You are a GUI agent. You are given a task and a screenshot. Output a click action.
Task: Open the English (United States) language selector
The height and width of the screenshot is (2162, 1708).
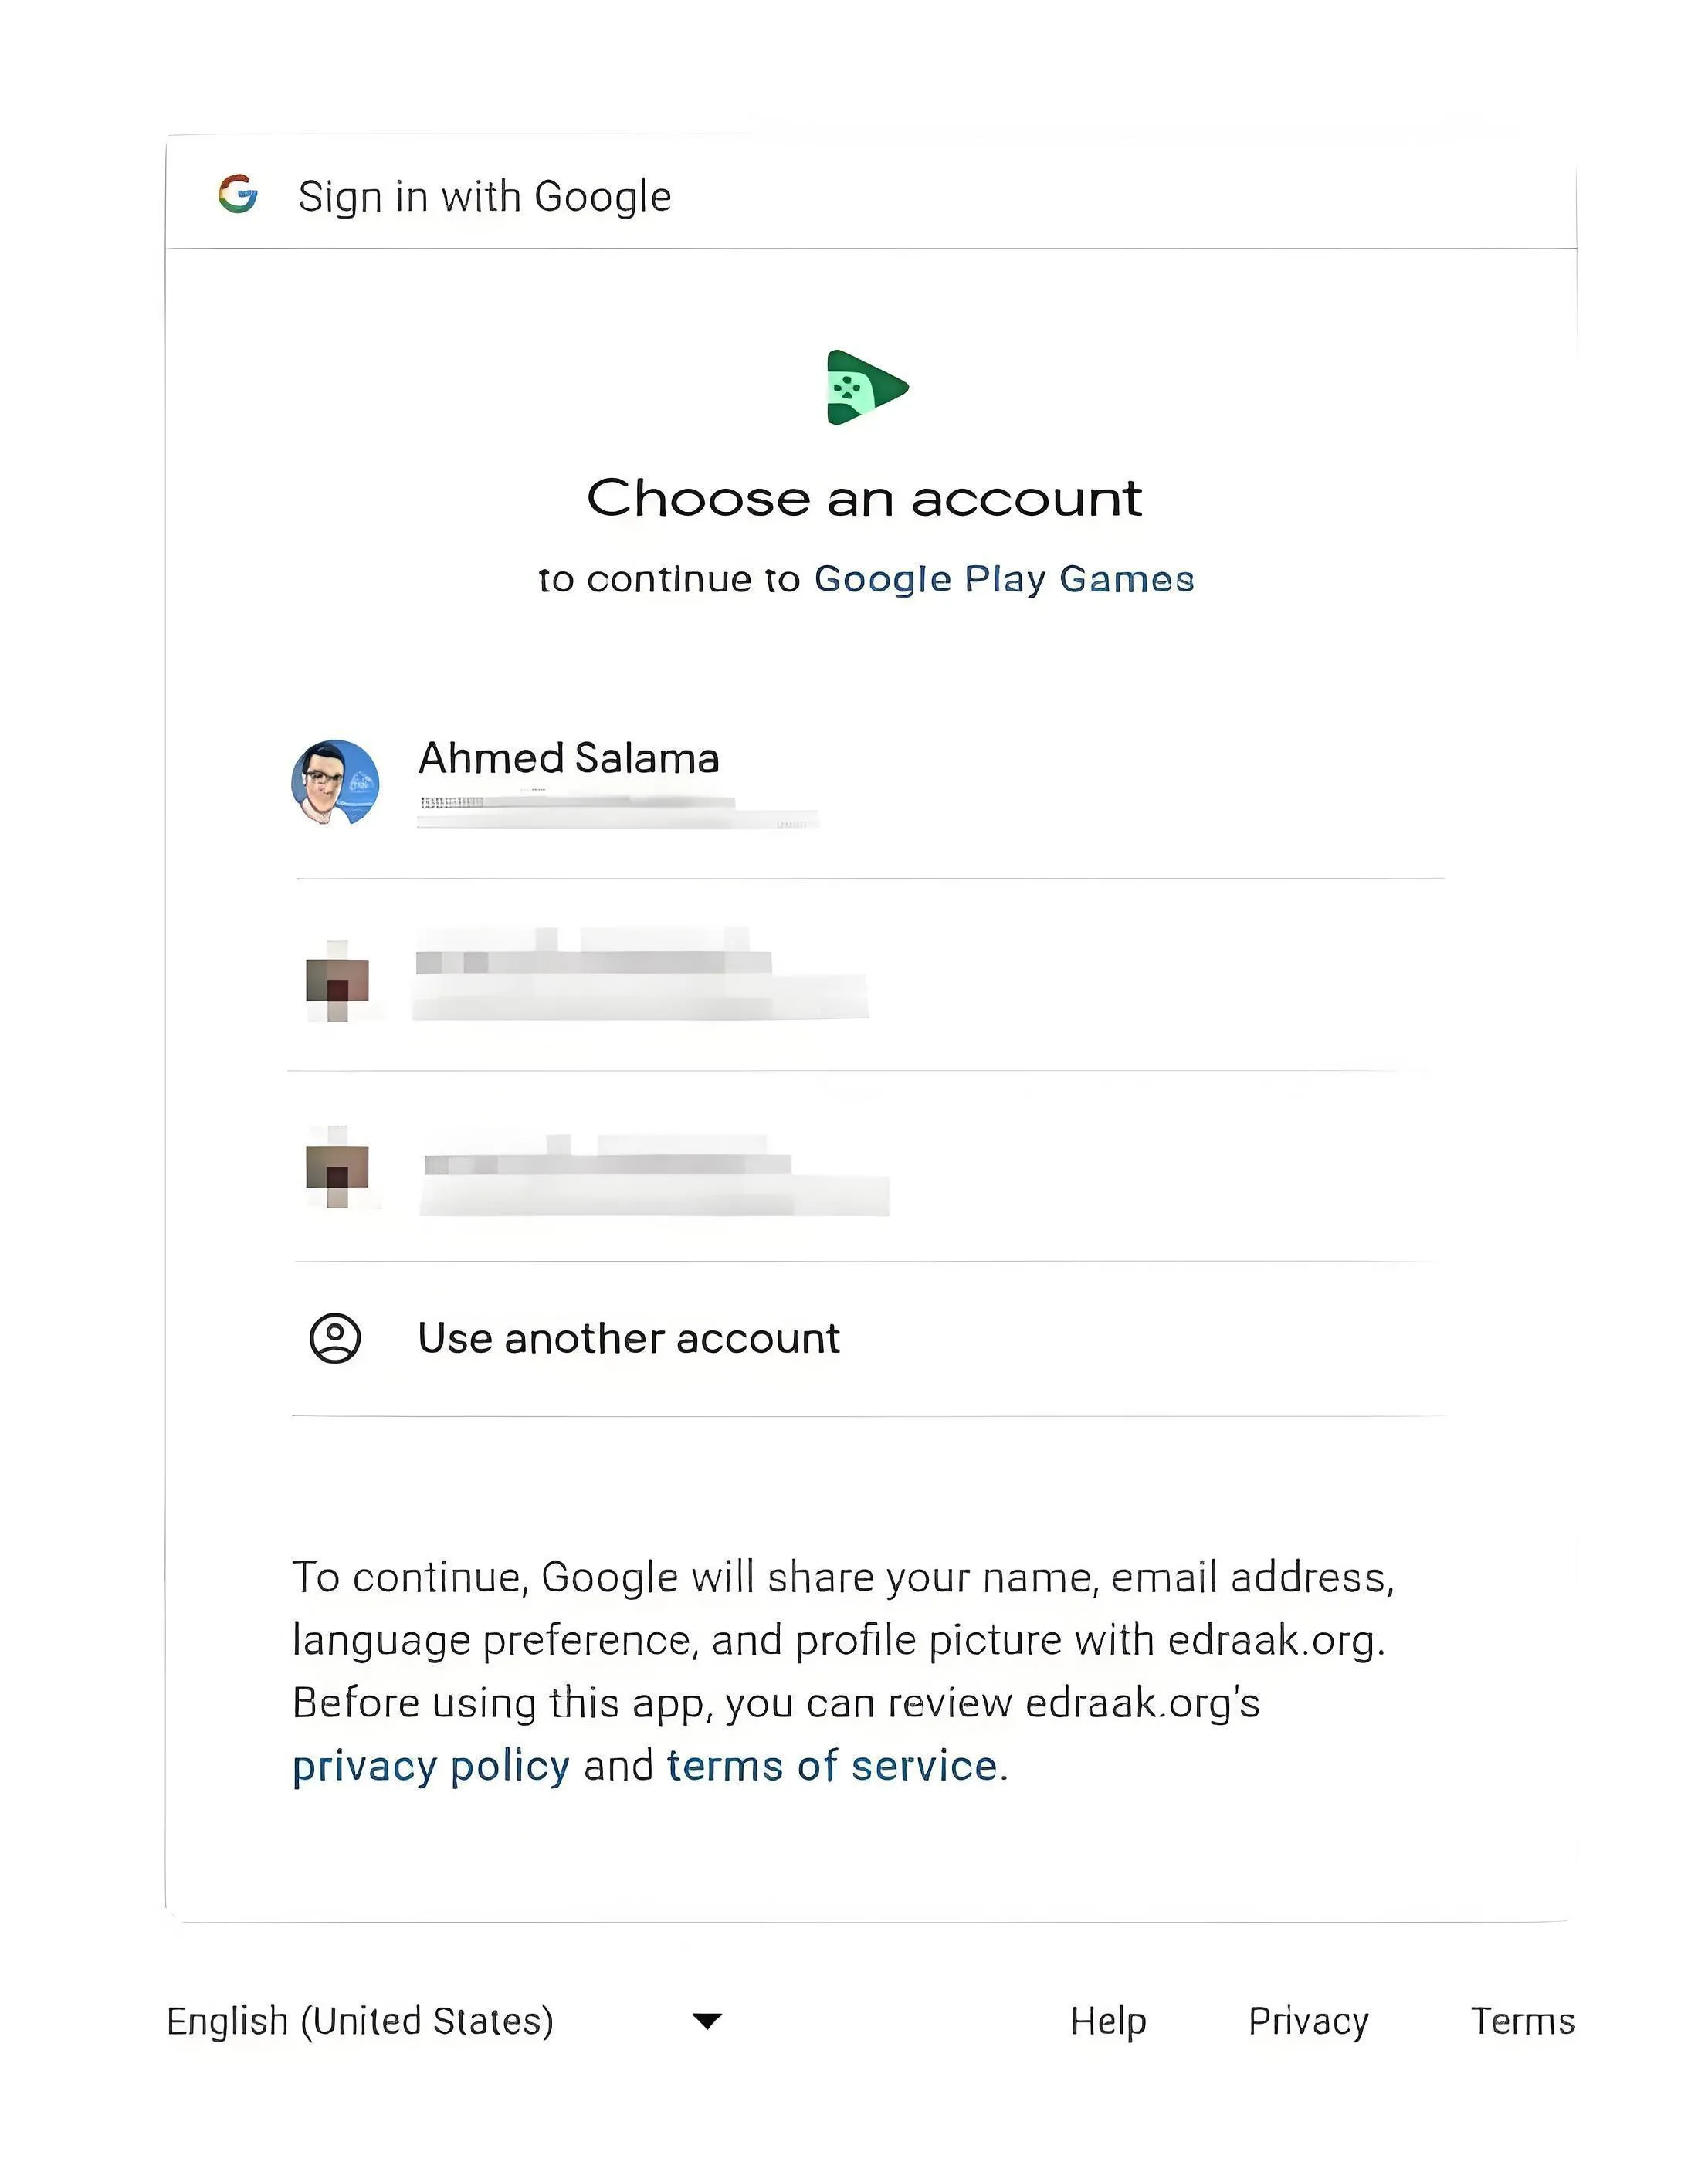pos(360,2021)
